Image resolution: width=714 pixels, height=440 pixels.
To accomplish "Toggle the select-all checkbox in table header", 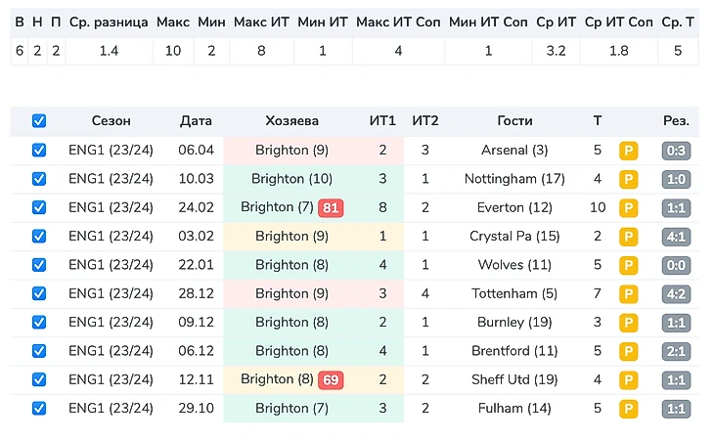I will click(39, 121).
